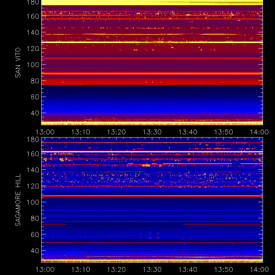This screenshot has height=275, width=275.
Task: Click the 160 frequency label on San Vito axis
Action: point(33,16)
